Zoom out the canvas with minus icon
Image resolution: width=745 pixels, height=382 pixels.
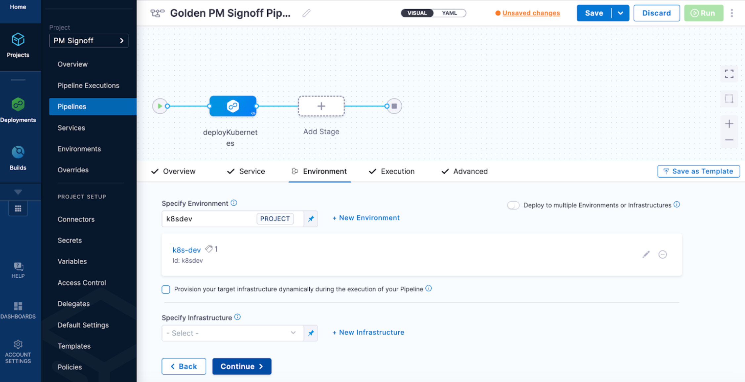[729, 140]
